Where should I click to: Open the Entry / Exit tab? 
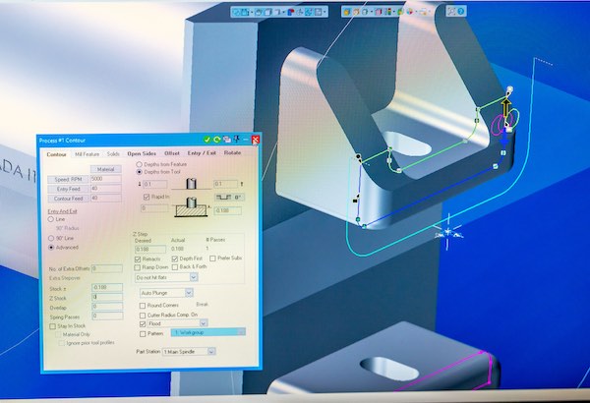pos(204,153)
